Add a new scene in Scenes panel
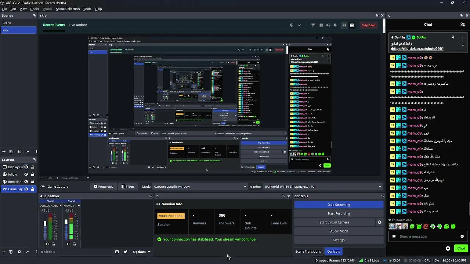The image size is (470, 264). pos(4,151)
